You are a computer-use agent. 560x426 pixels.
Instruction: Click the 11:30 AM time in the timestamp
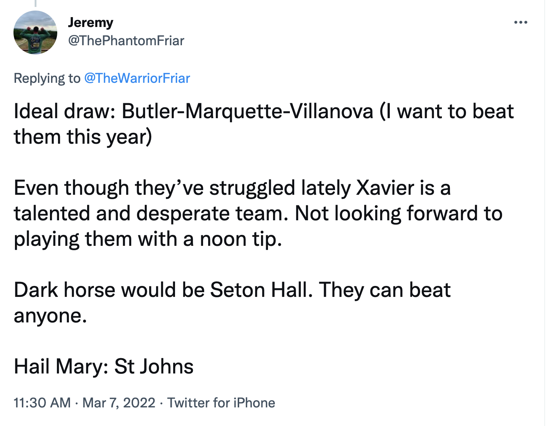pyautogui.click(x=42, y=403)
